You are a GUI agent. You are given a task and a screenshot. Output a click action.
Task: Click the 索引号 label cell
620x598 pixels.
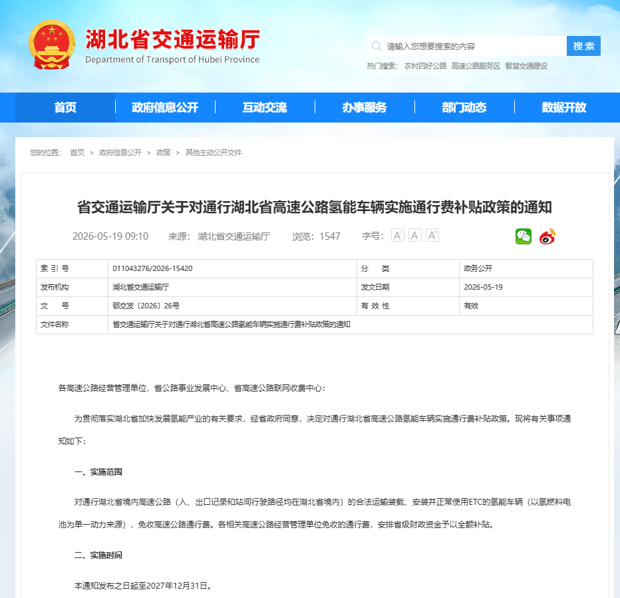click(x=72, y=269)
